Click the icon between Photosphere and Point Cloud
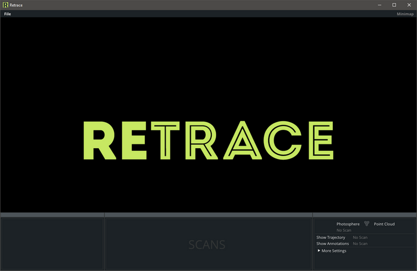Image resolution: width=417 pixels, height=271 pixels. point(367,224)
